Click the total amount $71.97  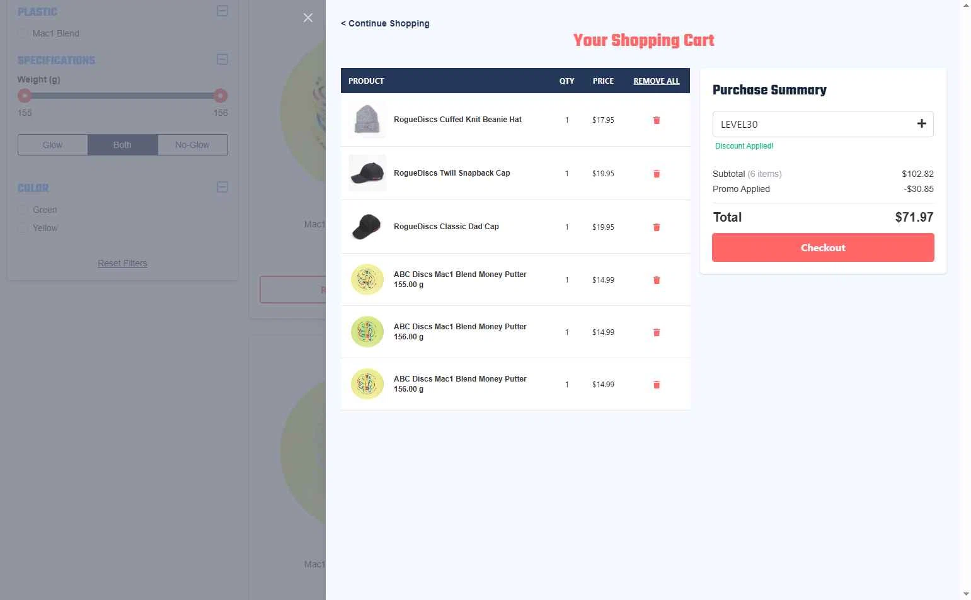coord(914,217)
